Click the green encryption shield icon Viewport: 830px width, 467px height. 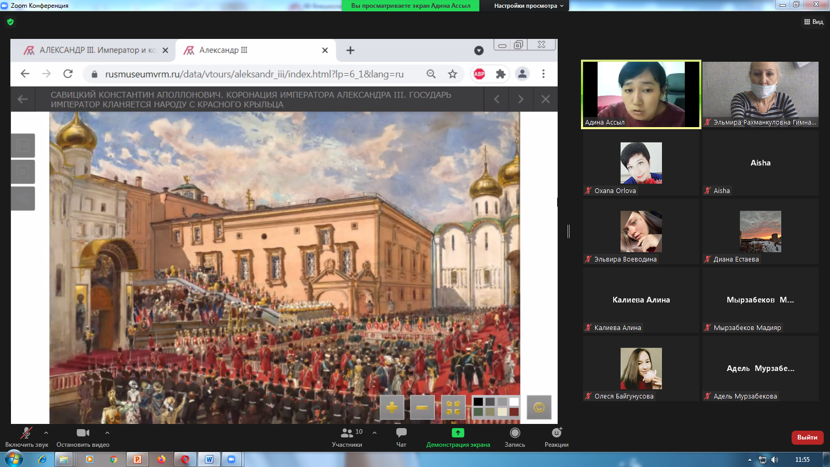[10, 22]
